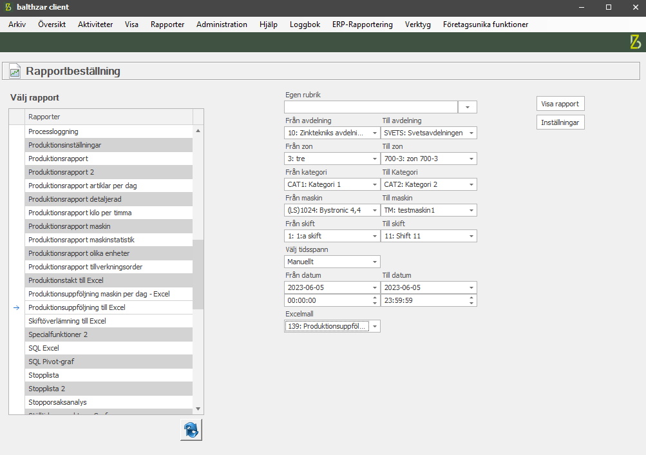The image size is (646, 455).
Task: Open the Rapporter menu
Action: [167, 24]
